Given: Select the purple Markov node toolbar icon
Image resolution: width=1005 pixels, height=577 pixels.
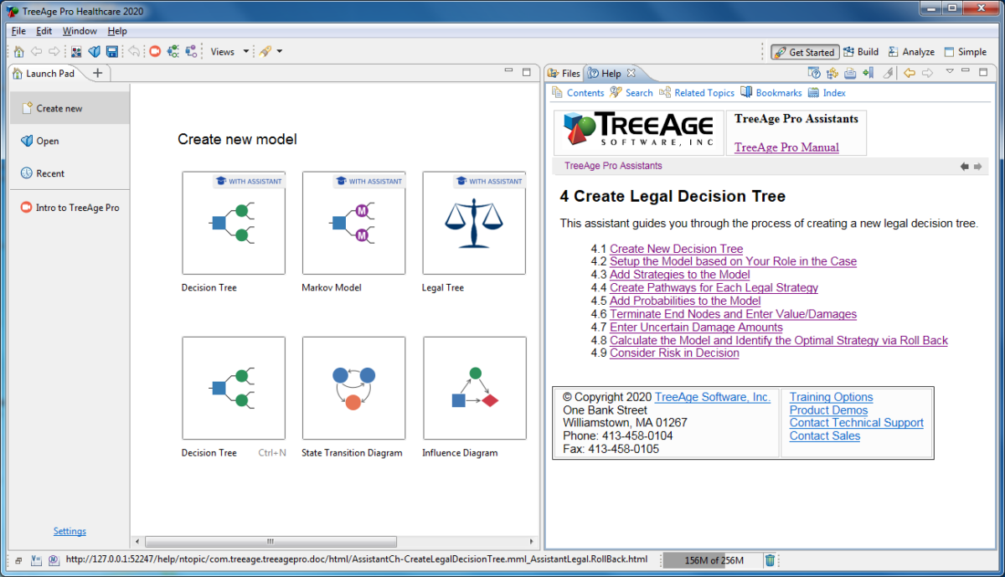Looking at the screenshot, I should tap(192, 51).
